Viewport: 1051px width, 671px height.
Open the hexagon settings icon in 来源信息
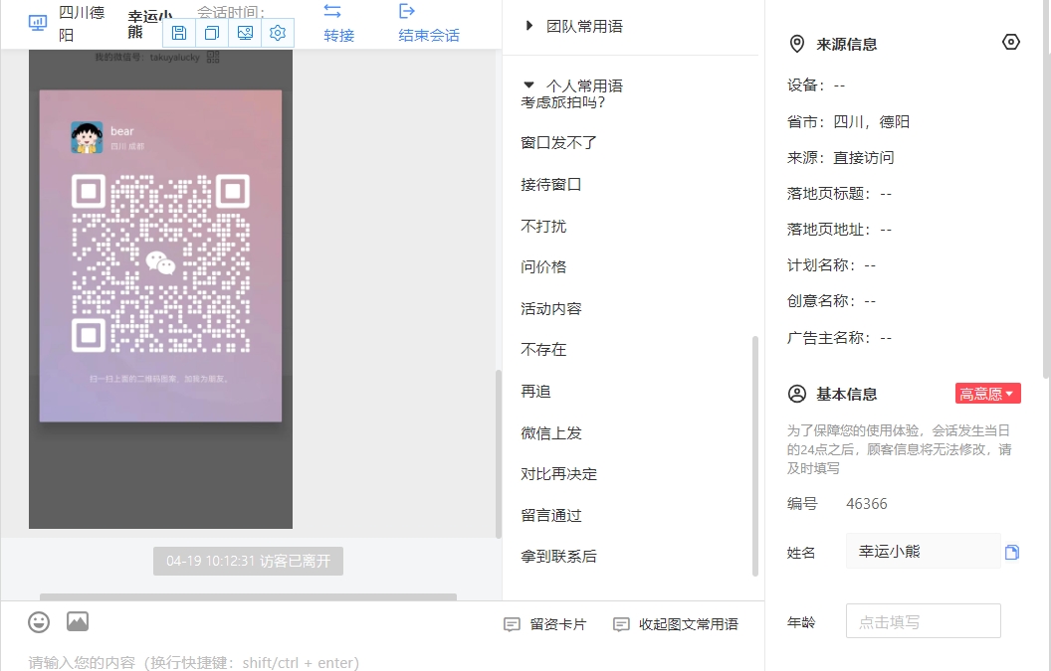click(1011, 42)
